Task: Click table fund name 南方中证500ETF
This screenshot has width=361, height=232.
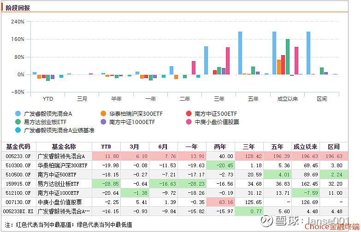Action: (57, 175)
